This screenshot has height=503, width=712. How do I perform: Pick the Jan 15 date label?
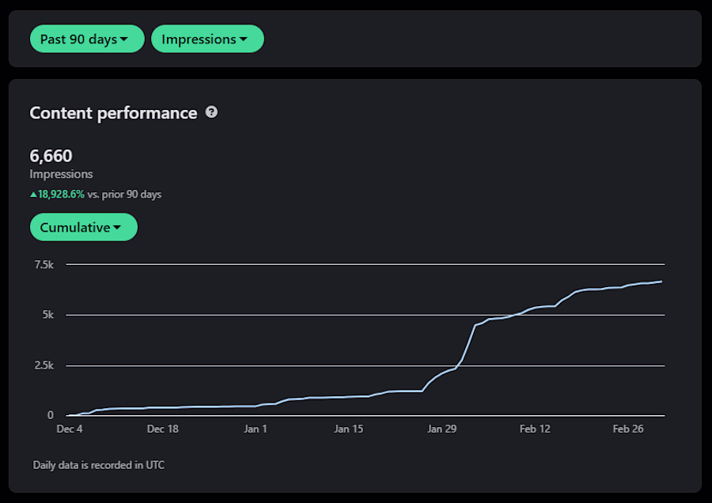[x=348, y=429]
